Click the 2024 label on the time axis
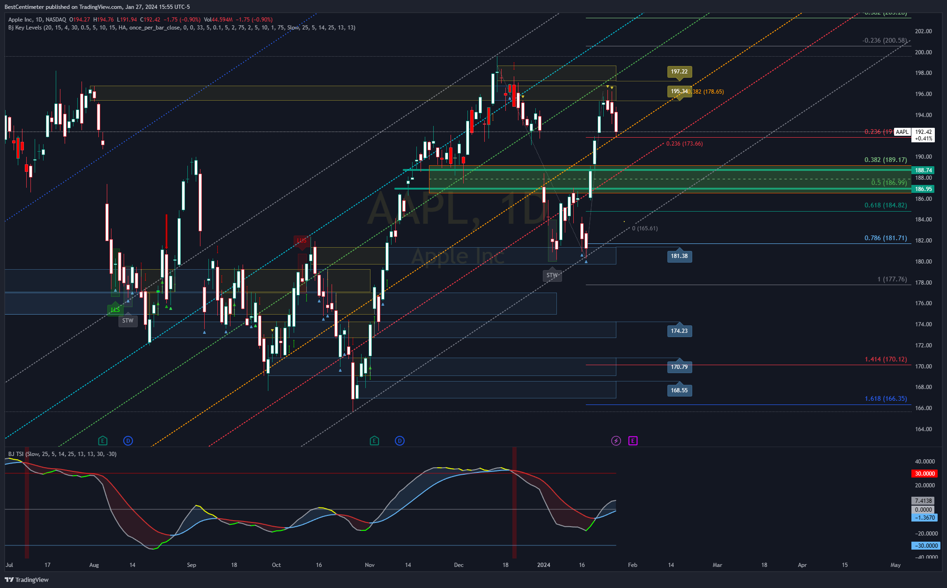Image resolution: width=947 pixels, height=588 pixels. click(x=544, y=565)
